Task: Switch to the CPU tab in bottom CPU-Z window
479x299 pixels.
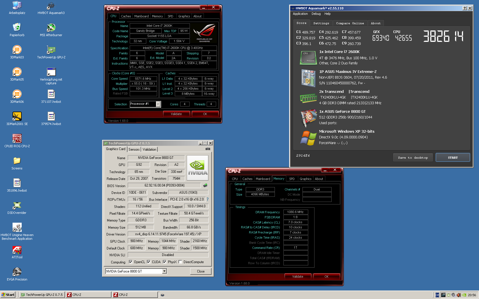Action: point(235,179)
